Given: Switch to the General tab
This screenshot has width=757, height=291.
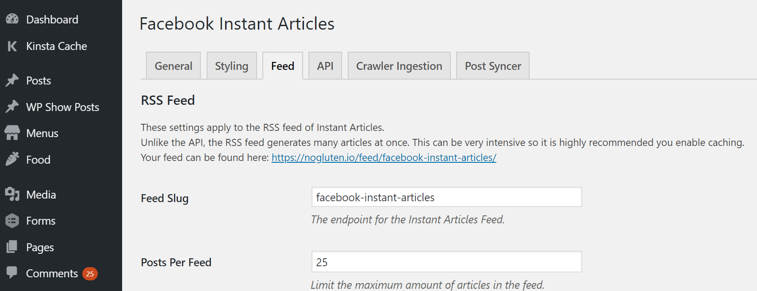Looking at the screenshot, I should pyautogui.click(x=173, y=65).
